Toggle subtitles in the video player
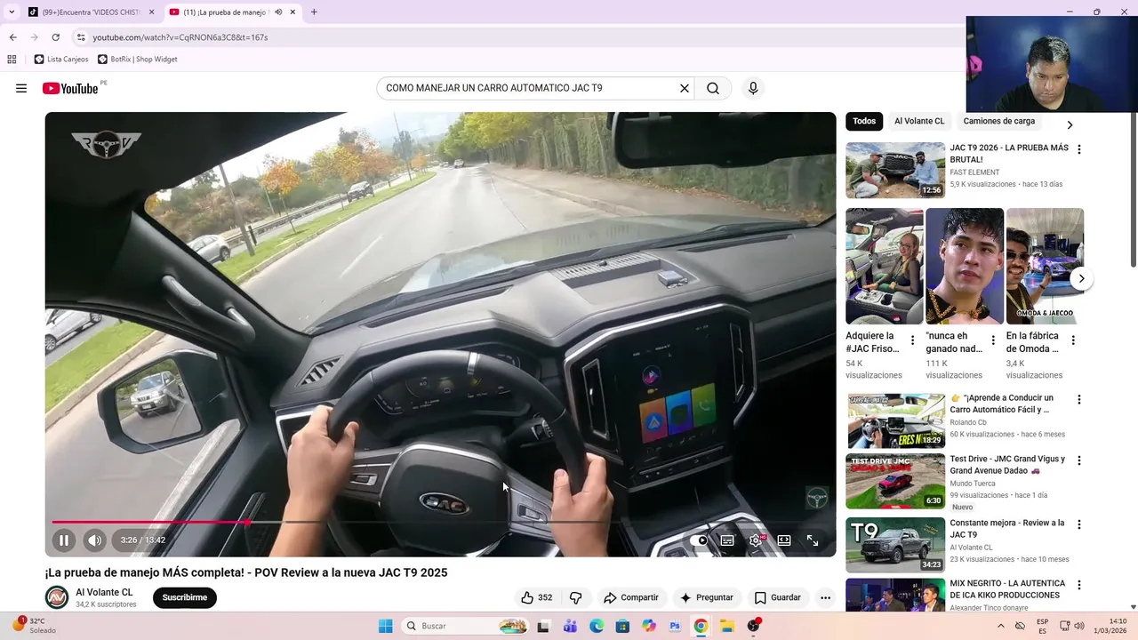 click(727, 540)
